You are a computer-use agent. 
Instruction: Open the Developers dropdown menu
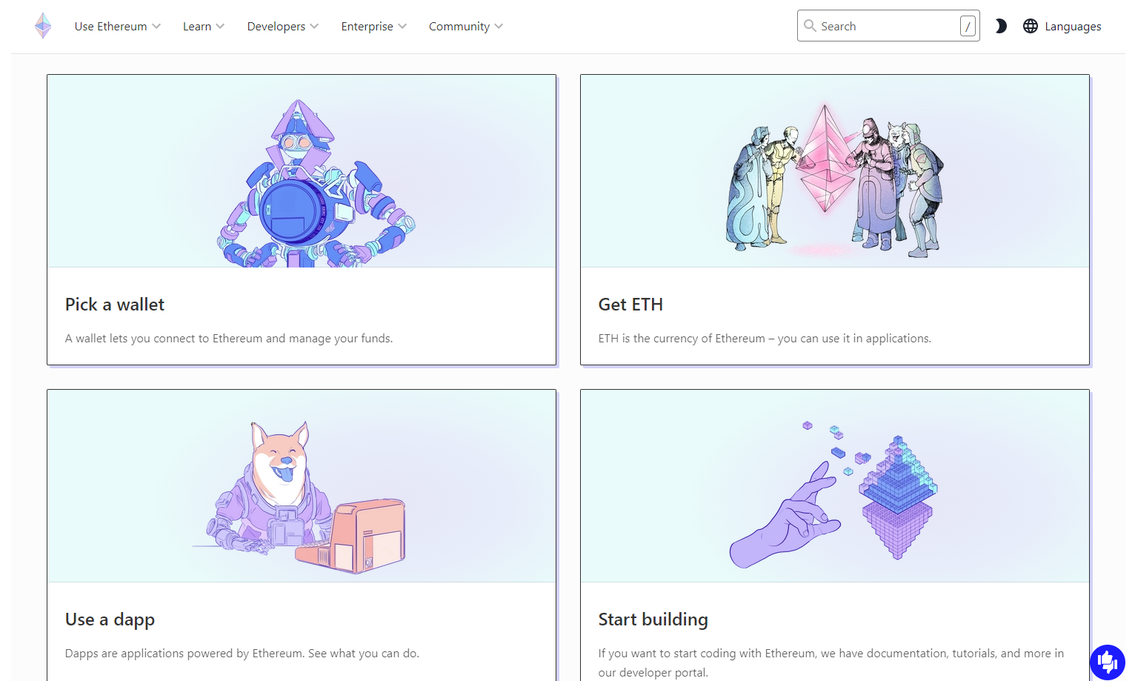point(283,26)
